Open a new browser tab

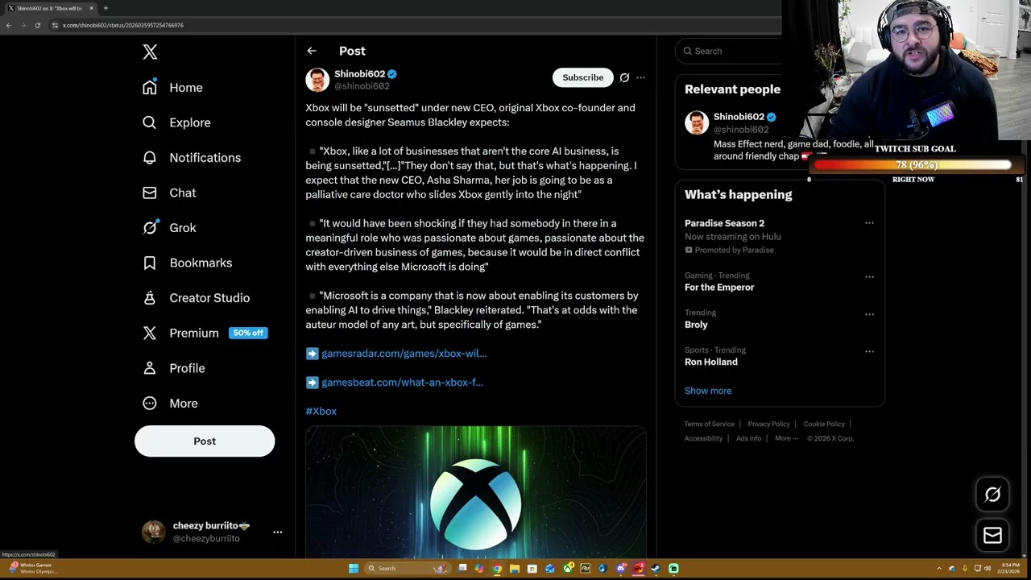click(106, 8)
